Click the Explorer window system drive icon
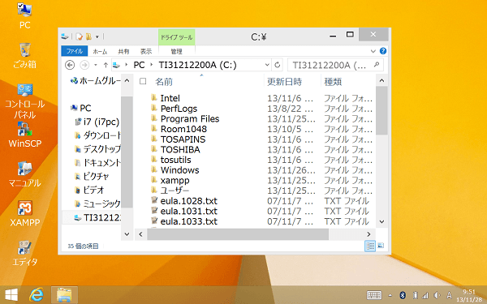This screenshot has width=487, height=304. (x=65, y=36)
